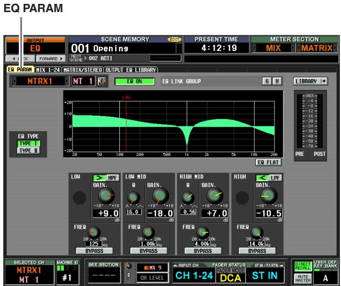341x286 pixels.
Task: Select MATRIX in the meter section
Action: coord(317,48)
